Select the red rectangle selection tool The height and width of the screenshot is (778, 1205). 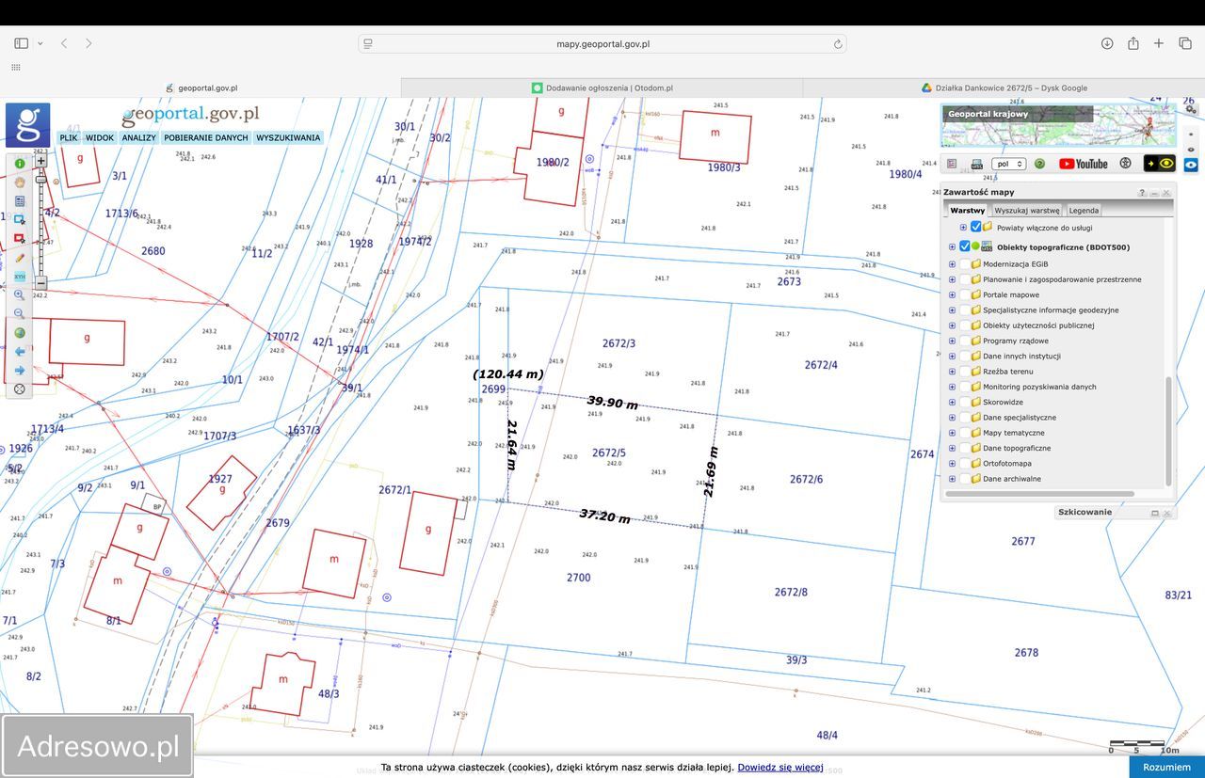[20, 239]
